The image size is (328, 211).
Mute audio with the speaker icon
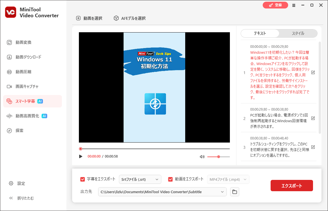[x=202, y=157]
